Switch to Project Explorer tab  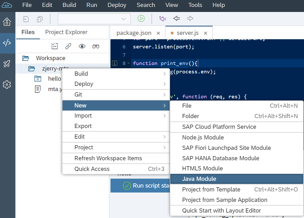pyautogui.click(x=66, y=32)
